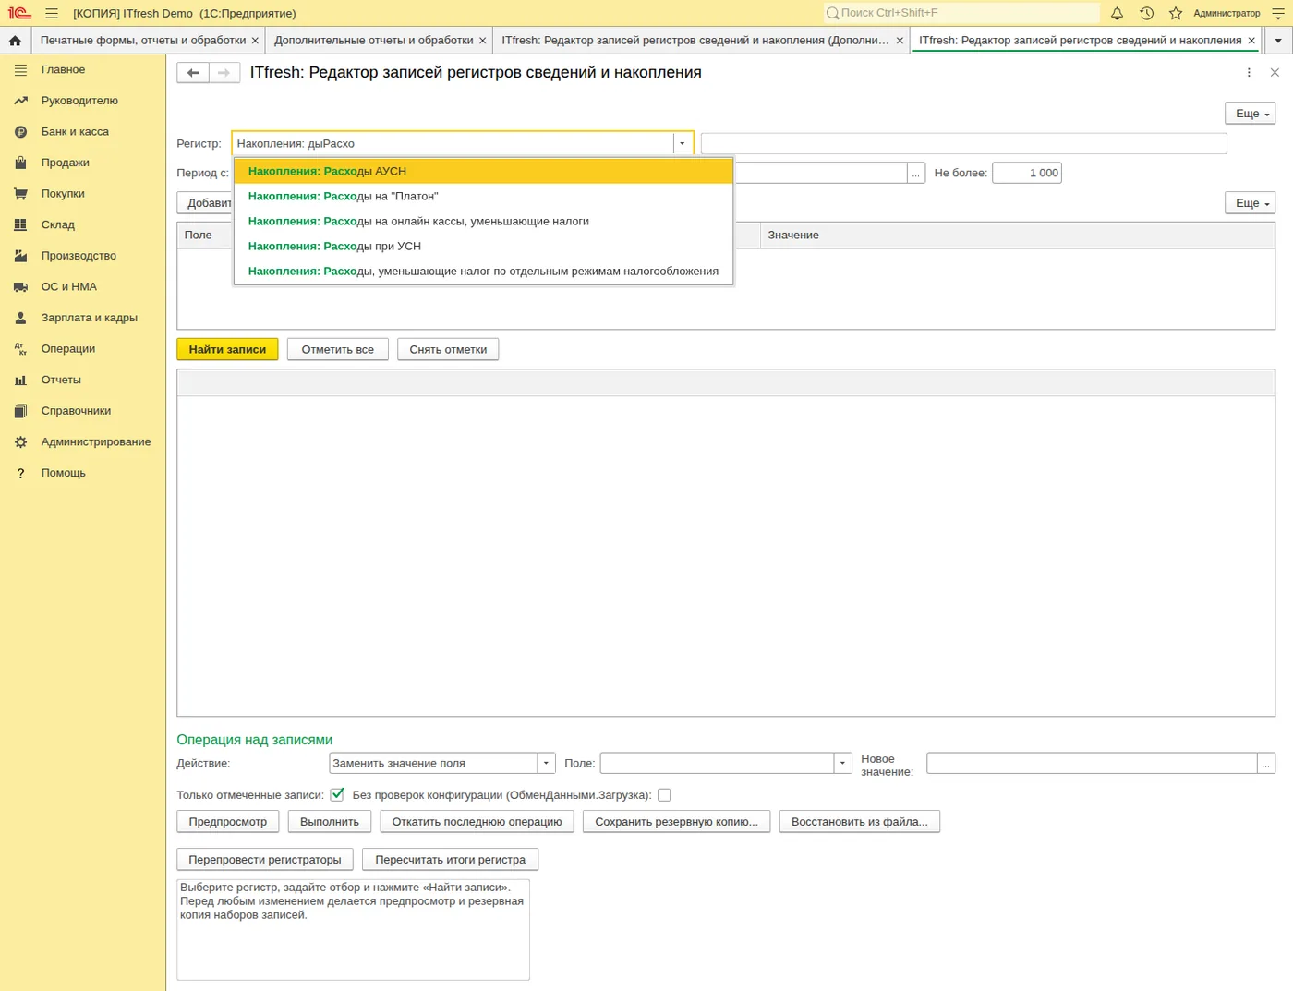Click the Отметить все button
Viewport: 1293px width, 991px height.
337,349
